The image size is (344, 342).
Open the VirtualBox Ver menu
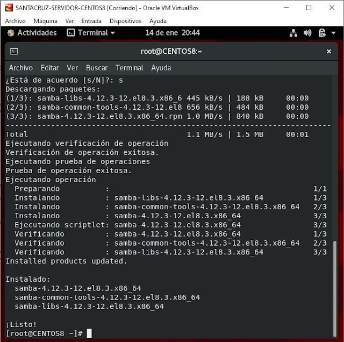69,21
